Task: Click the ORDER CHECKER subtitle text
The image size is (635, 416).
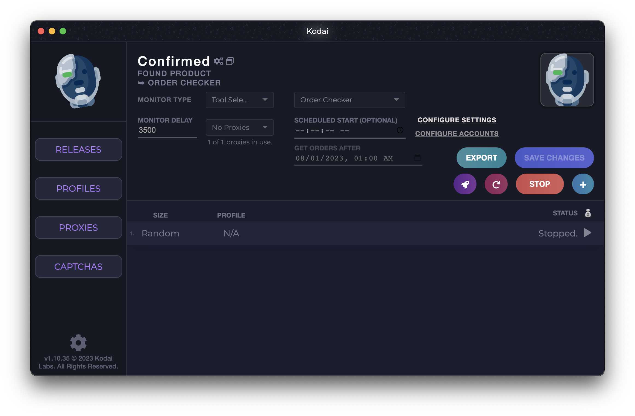Action: 184,83
